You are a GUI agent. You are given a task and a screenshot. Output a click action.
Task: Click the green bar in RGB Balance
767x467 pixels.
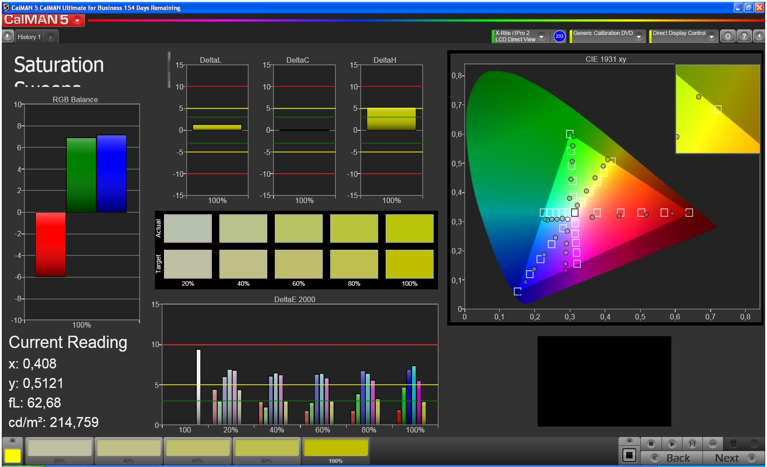point(81,175)
